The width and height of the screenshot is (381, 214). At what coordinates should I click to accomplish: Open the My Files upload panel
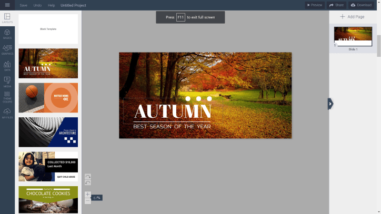pyautogui.click(x=7, y=113)
